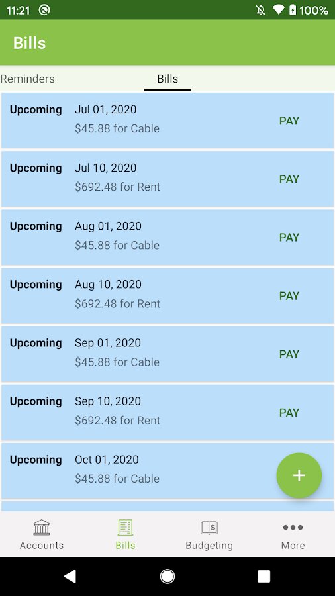The width and height of the screenshot is (335, 596).
Task: Tap the muted notifications bell in status bar
Action: [261, 10]
